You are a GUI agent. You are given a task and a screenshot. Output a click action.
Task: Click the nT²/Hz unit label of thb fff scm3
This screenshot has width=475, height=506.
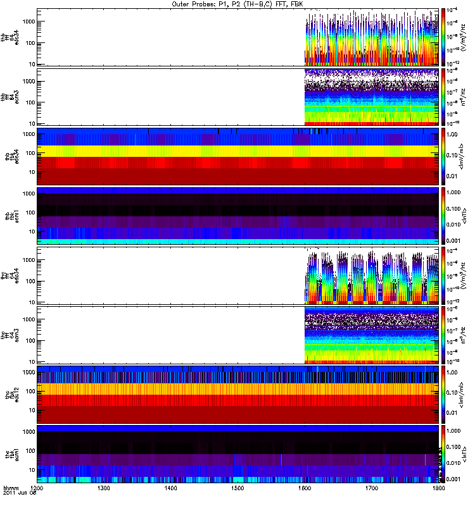click(x=464, y=97)
